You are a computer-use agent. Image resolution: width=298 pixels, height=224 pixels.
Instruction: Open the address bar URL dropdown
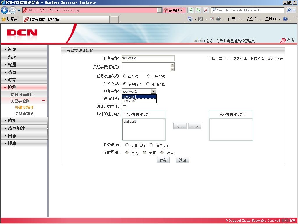pos(159,10)
